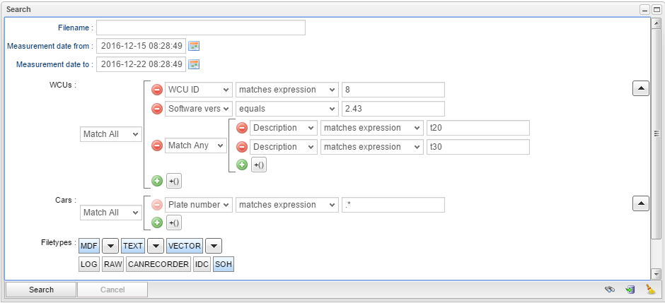Open the WCUs Match All dropdown

tap(111, 134)
